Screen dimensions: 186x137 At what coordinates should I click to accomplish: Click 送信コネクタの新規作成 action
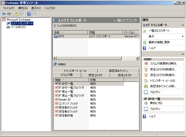pyautogui.click(x=163, y=75)
